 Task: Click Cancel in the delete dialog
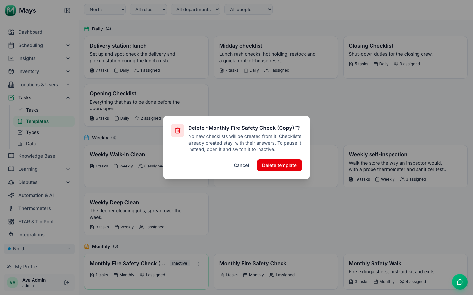[x=241, y=165]
